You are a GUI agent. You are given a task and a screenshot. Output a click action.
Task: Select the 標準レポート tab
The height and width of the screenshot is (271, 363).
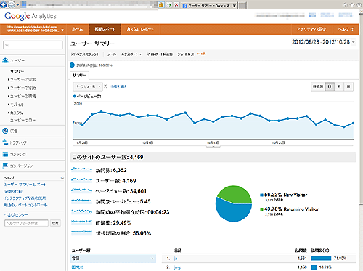point(105,29)
